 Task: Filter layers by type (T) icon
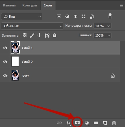(x=76, y=17)
